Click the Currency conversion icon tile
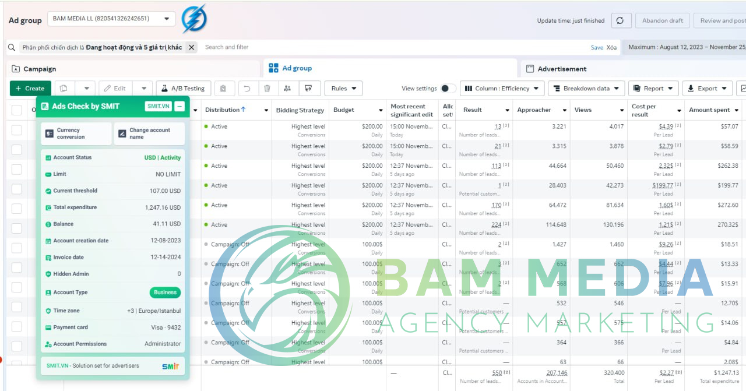 tap(76, 133)
